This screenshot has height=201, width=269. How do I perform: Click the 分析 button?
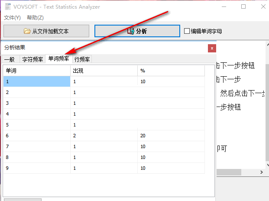coord(137,31)
